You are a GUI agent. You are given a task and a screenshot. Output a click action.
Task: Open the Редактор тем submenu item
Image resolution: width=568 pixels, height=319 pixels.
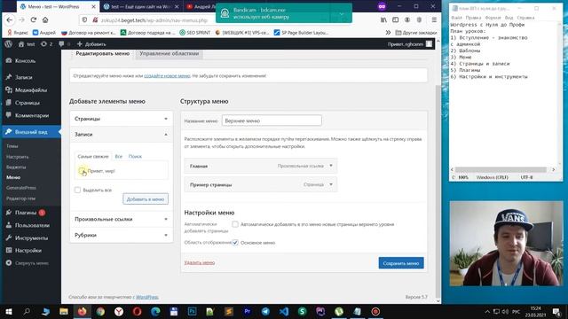[x=20, y=198]
